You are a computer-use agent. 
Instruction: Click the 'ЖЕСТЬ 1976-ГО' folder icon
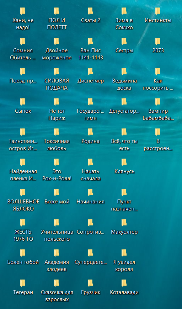pos(23,223)
